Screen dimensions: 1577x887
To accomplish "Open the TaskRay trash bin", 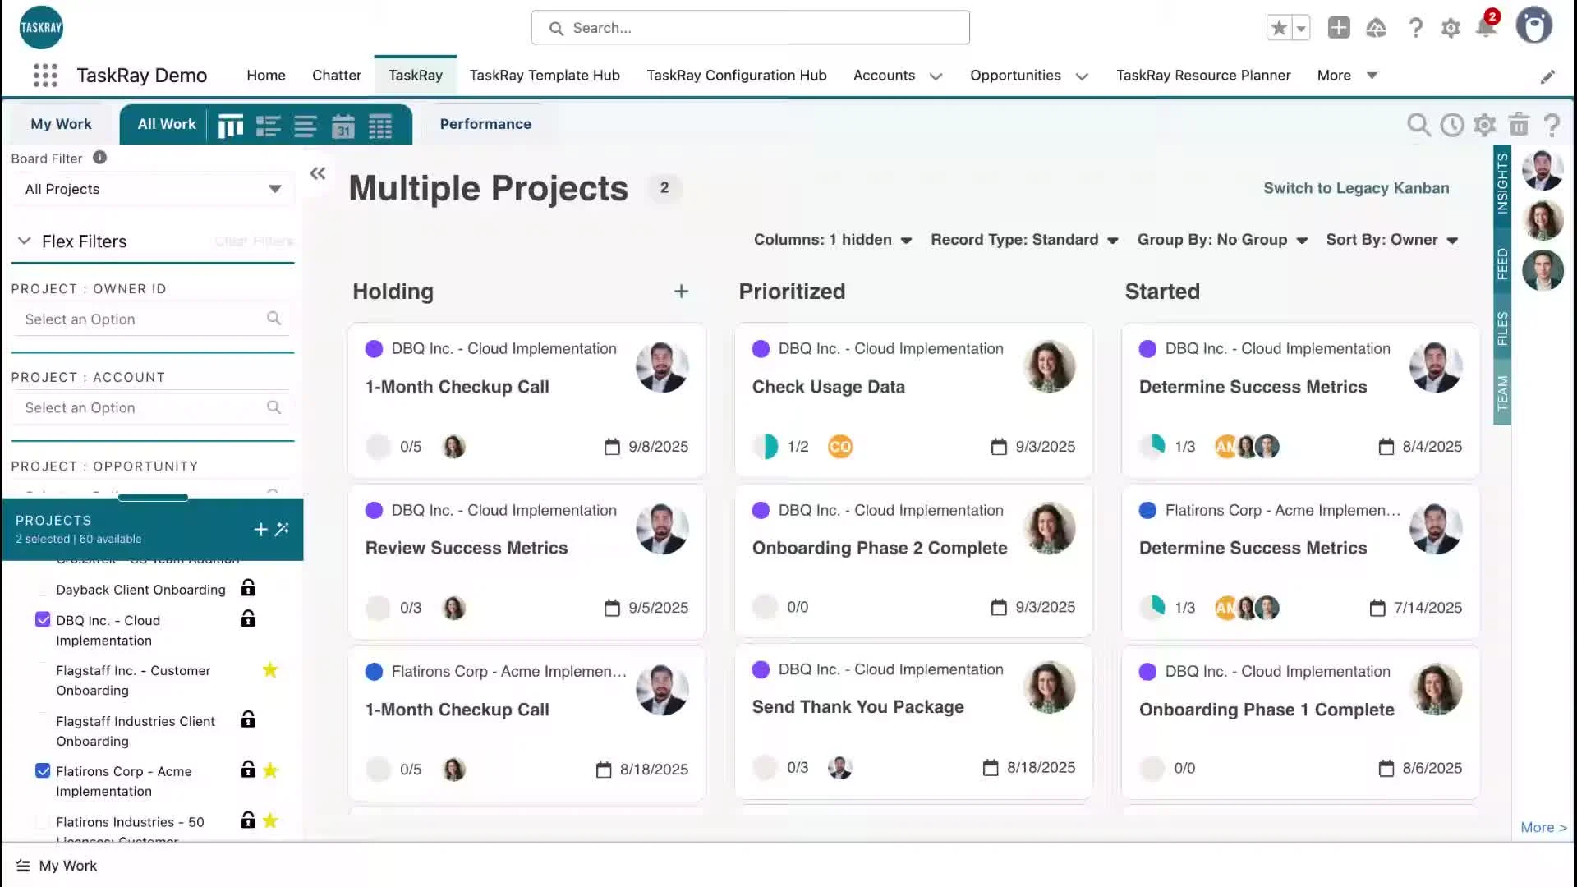I will 1519,125.
